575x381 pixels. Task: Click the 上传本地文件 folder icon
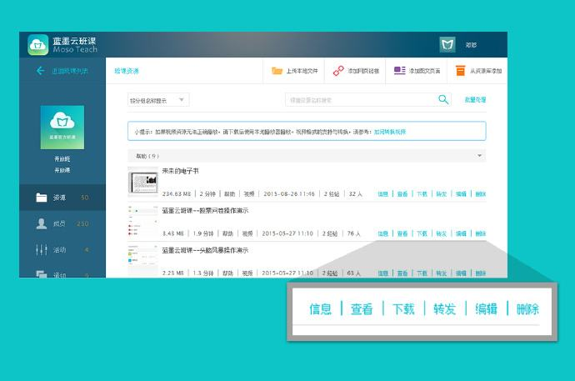coord(277,71)
